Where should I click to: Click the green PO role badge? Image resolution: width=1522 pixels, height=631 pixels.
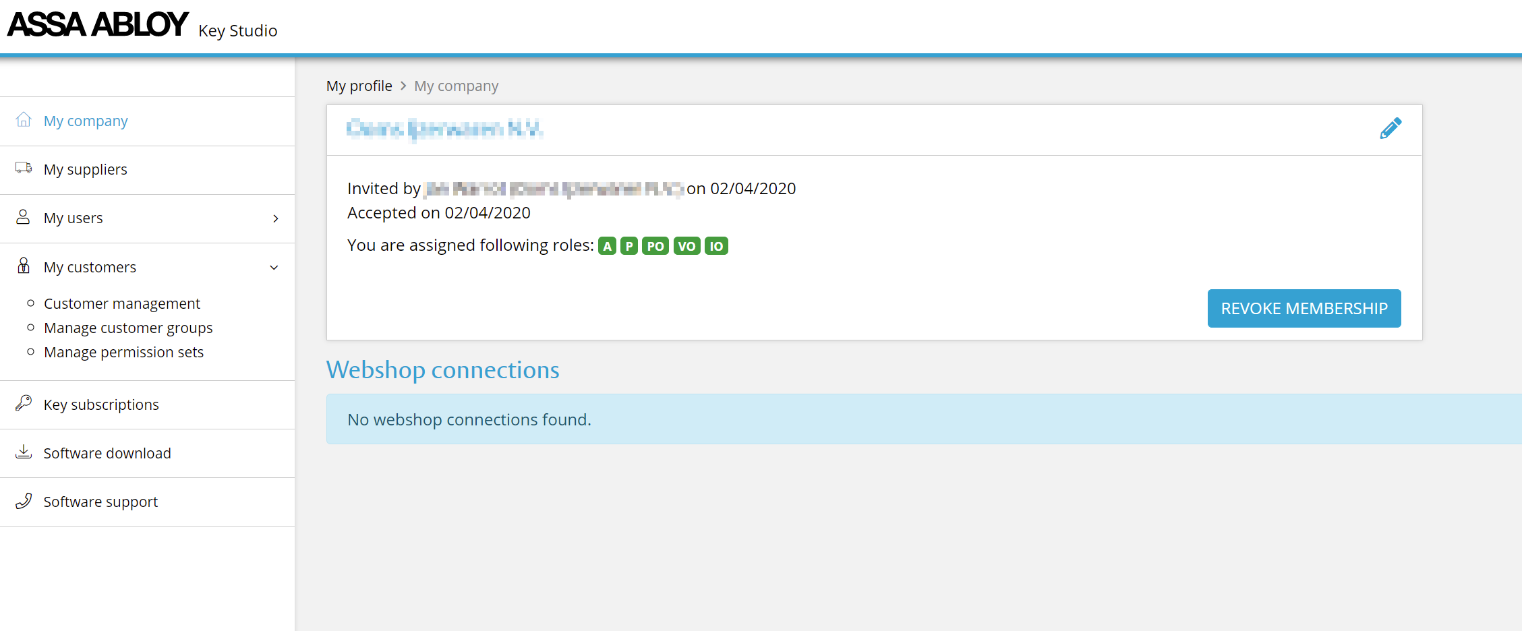(655, 245)
